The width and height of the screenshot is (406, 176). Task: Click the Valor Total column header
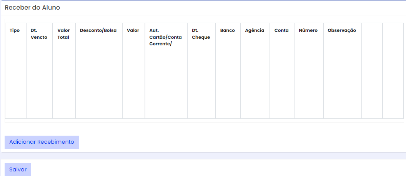[63, 34]
